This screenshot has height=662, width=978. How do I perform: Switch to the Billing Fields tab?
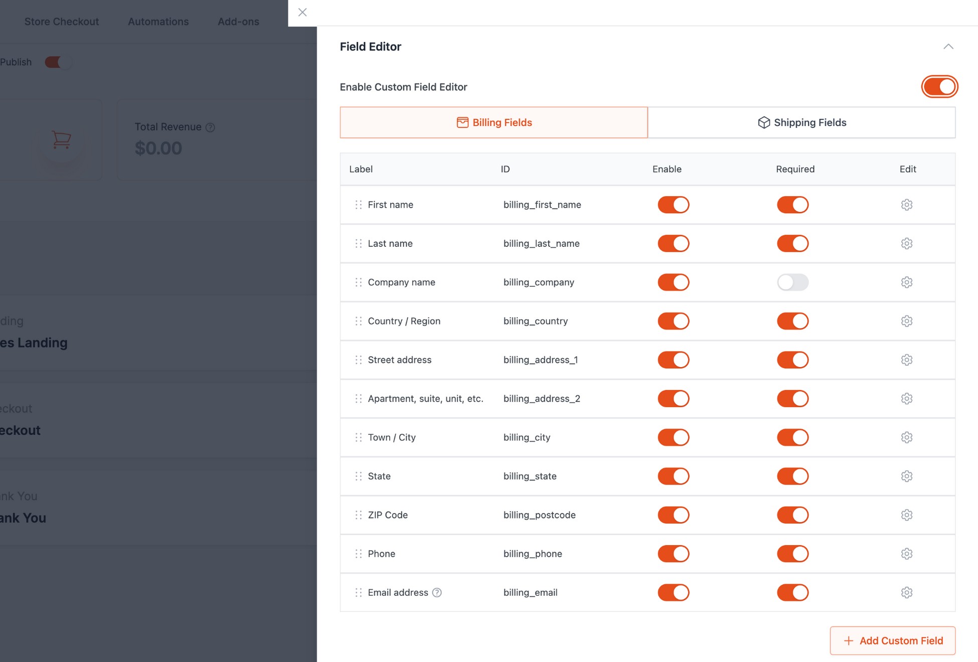(x=494, y=122)
